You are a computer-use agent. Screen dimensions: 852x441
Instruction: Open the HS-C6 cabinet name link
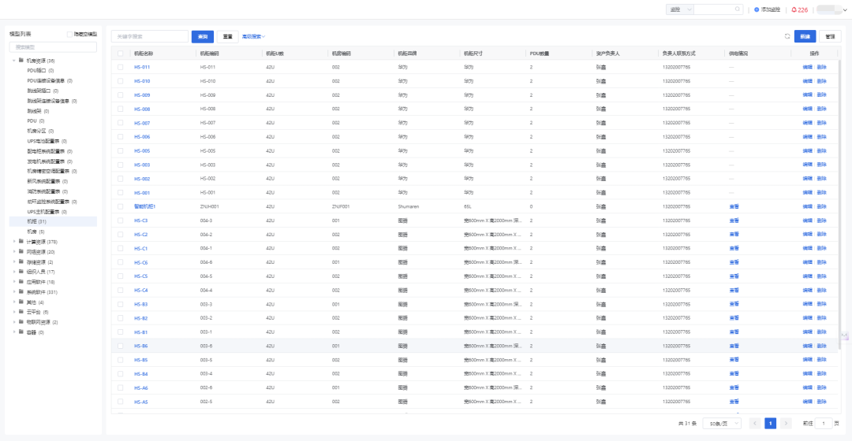point(140,262)
